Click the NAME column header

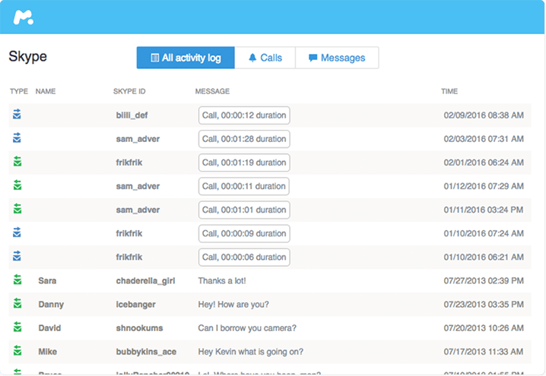click(46, 91)
